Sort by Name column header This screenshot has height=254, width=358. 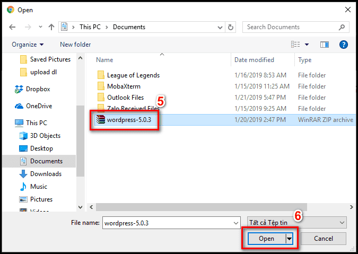pos(104,60)
